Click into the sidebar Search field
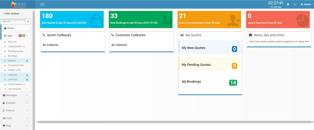Image resolution: width=314 pixels, height=130 pixels. [x=13, y=22]
